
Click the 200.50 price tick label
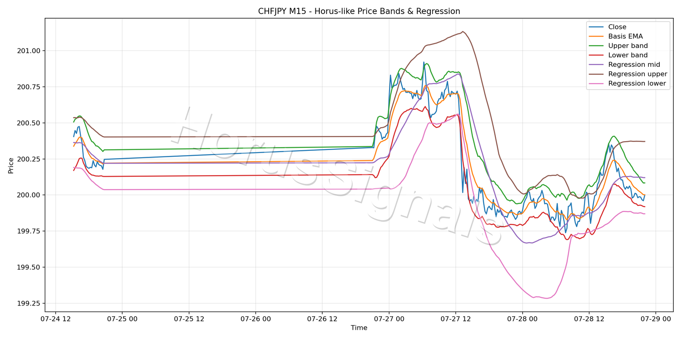click(29, 123)
